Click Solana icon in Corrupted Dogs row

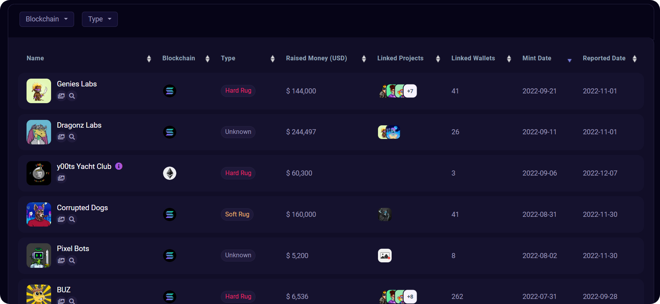tap(170, 214)
